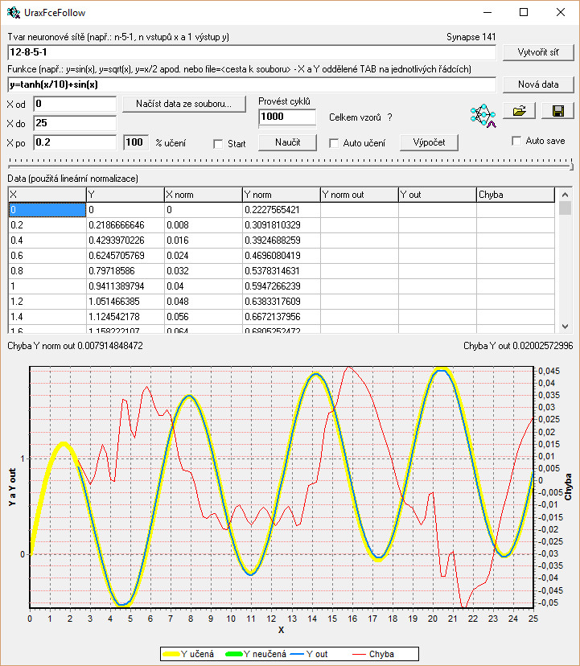The width and height of the screenshot is (580, 666).
Task: Select cell 0.3091810329
Action: [x=282, y=225]
